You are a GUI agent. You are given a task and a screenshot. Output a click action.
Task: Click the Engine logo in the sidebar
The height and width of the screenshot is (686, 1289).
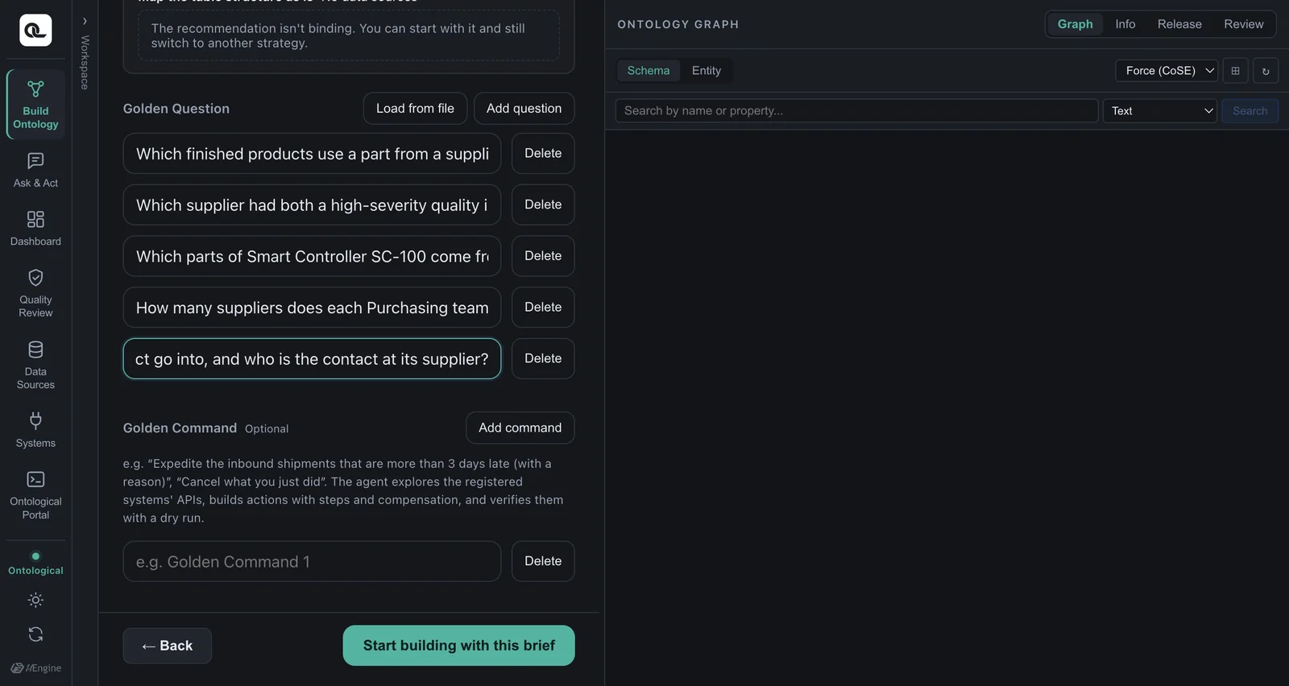click(35, 668)
